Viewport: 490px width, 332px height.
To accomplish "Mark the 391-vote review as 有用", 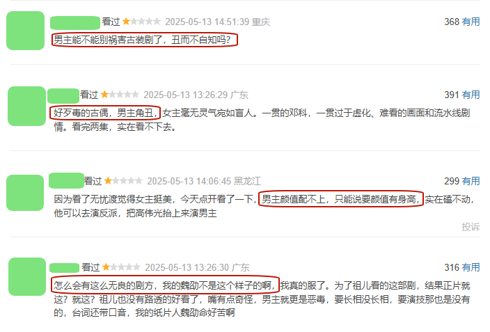I will pyautogui.click(x=471, y=95).
